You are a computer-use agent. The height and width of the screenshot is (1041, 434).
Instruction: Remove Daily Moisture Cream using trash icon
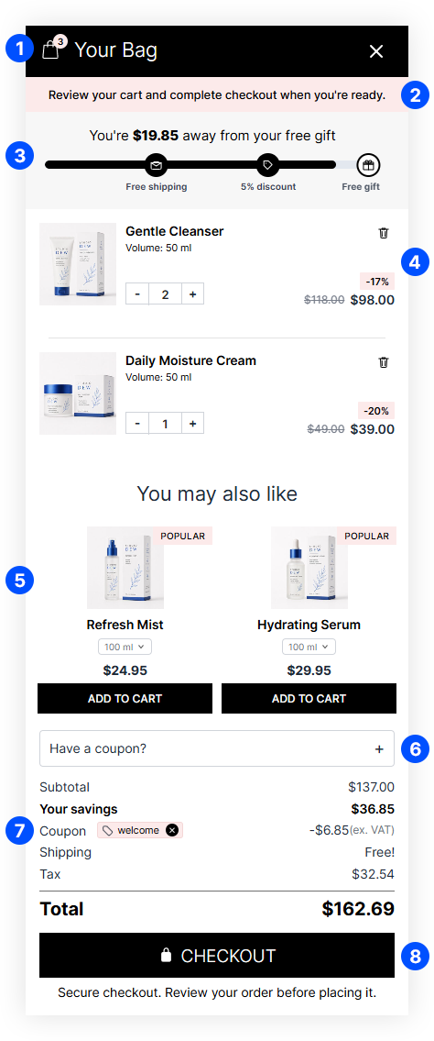(x=384, y=362)
